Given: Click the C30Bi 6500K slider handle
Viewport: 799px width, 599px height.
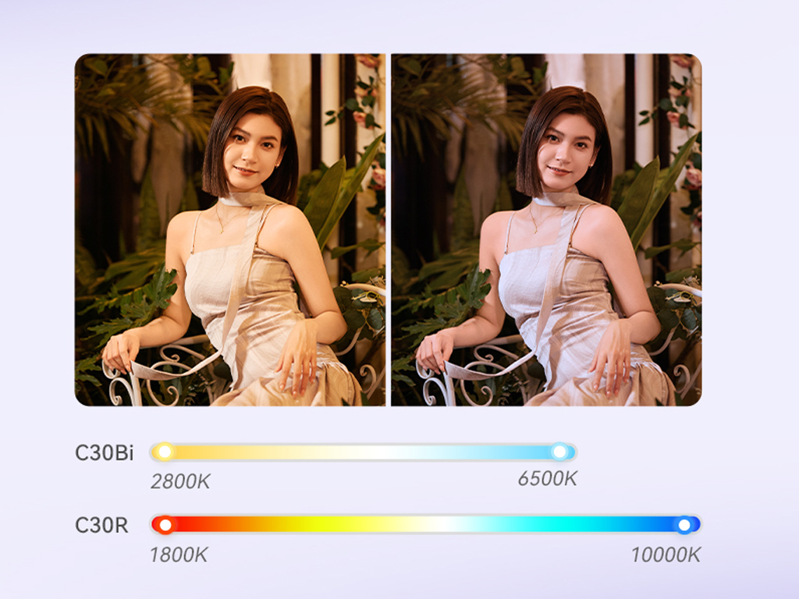Looking at the screenshot, I should 559,452.
